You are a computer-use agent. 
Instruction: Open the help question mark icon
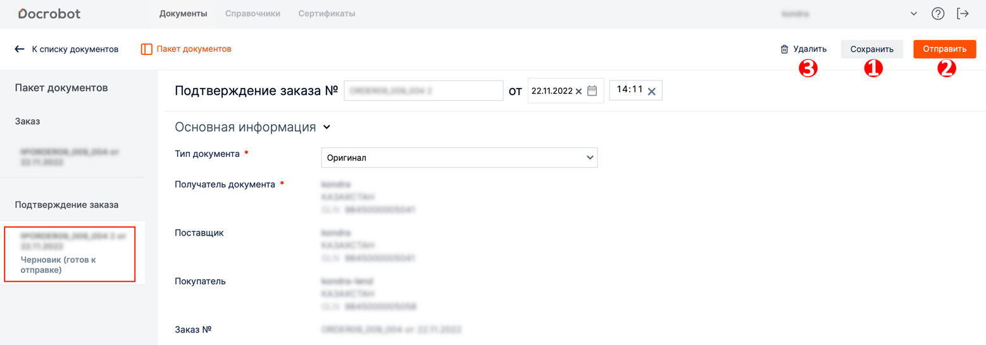click(x=938, y=13)
